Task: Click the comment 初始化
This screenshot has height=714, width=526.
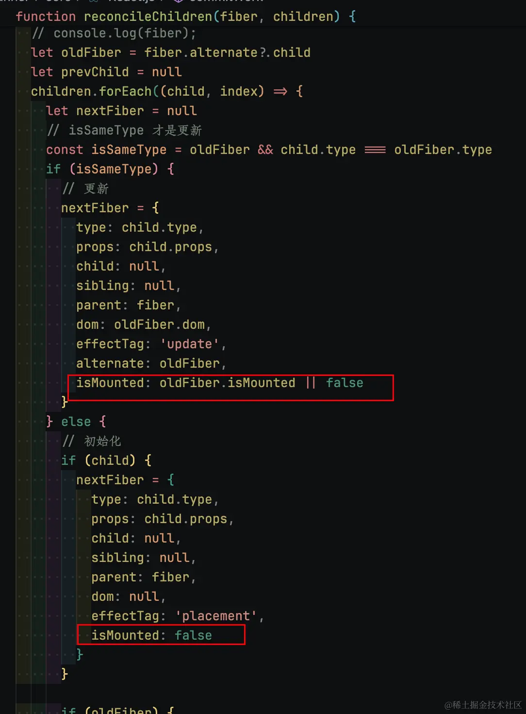Action: pos(92,441)
